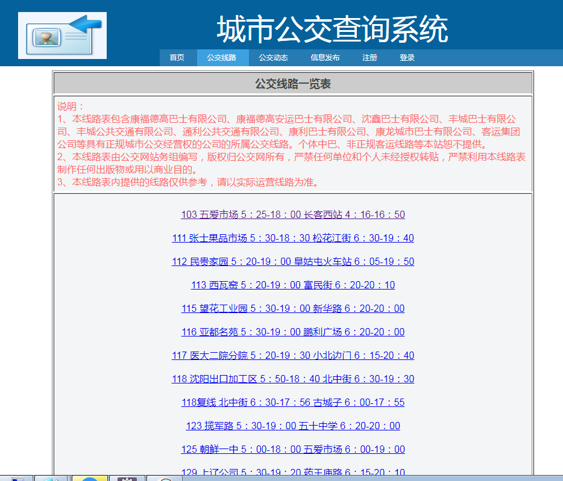
Task: Open route 118复线 北中街 link
Action: [x=293, y=403]
